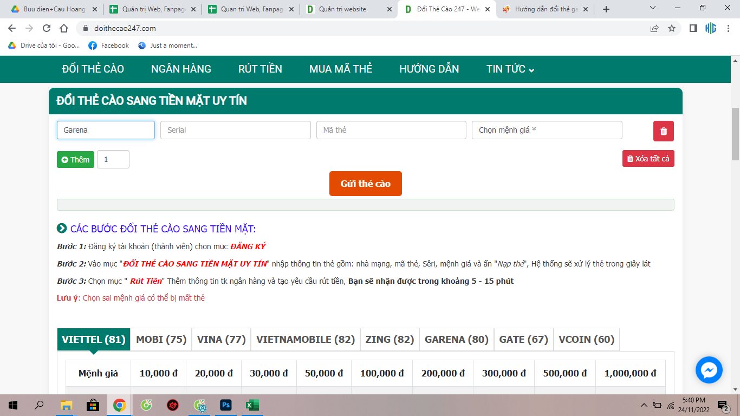Open MUA MÃ THẺ menu item

point(341,69)
